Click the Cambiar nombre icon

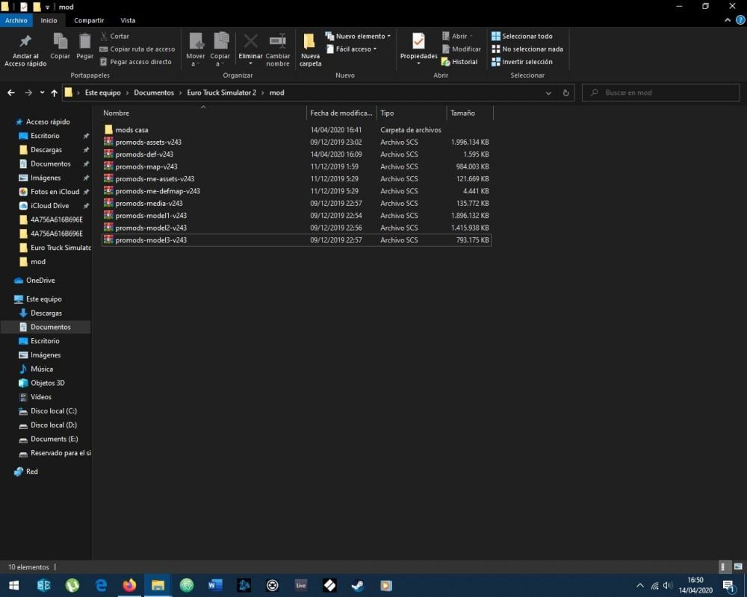point(278,42)
